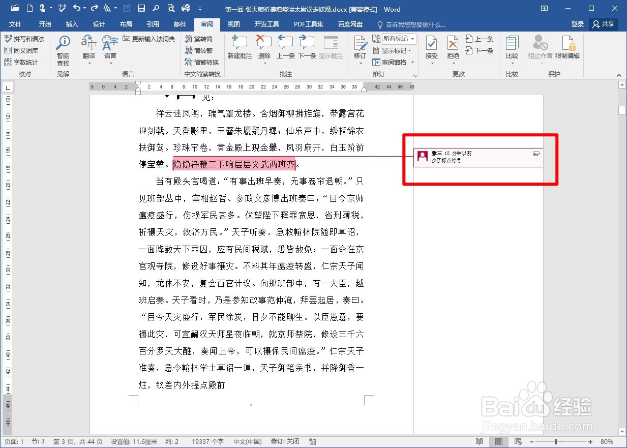
Task: Click the Reject change icon (拒绝)
Action: click(453, 44)
